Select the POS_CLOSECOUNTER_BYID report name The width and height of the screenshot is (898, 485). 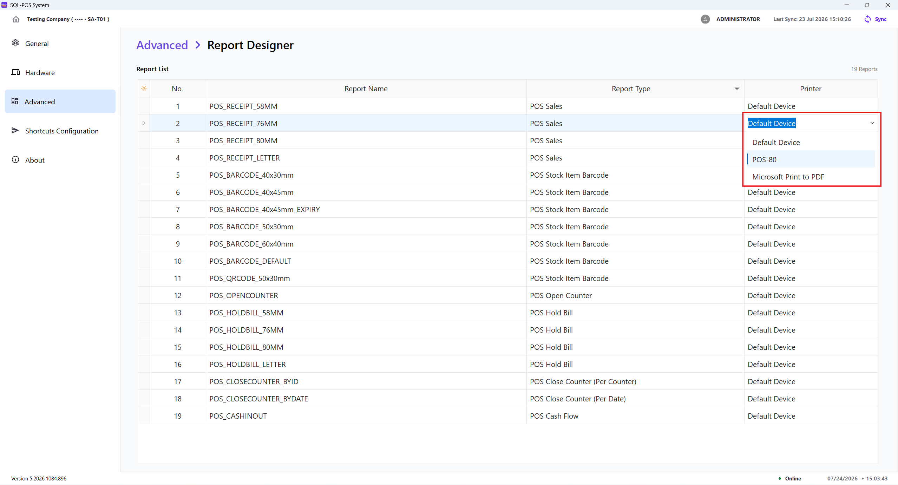coord(254,381)
